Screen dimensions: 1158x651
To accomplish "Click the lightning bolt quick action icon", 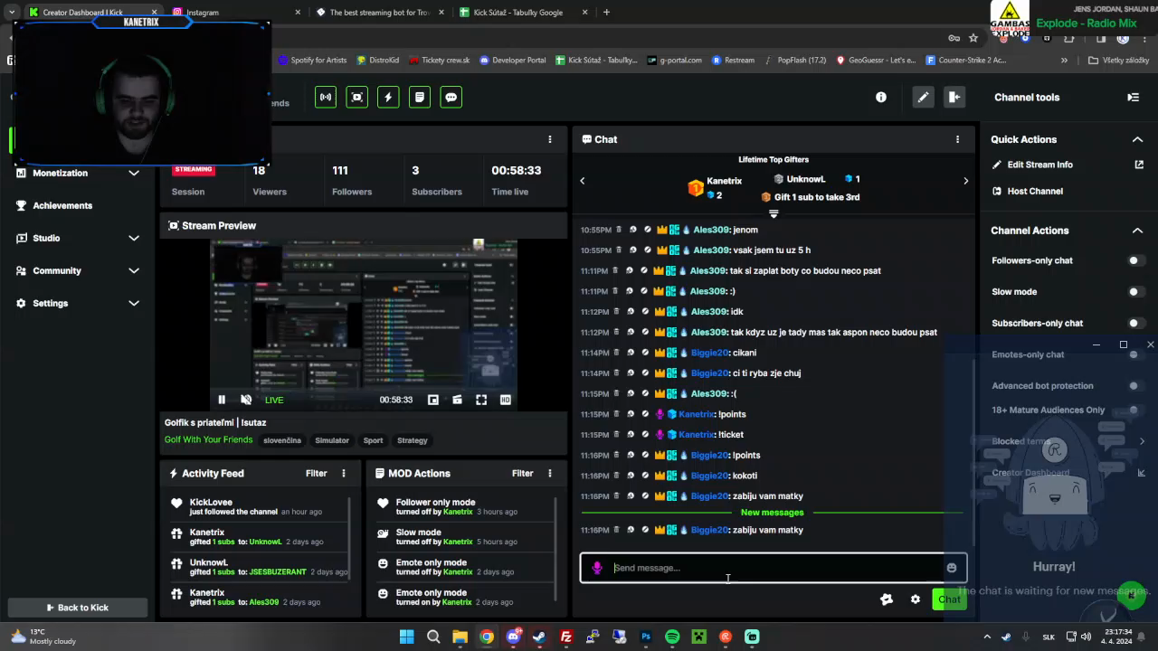I will point(388,98).
